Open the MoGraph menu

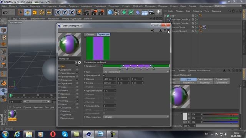point(138,6)
